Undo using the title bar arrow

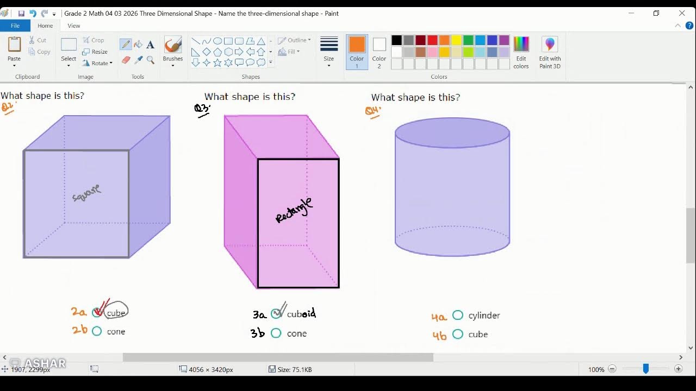33,14
